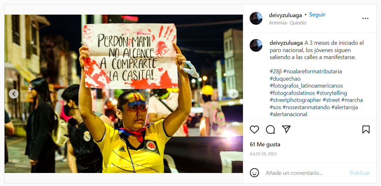Open comments via speech bubble icon
This screenshot has width=381, height=186.
(270, 130)
